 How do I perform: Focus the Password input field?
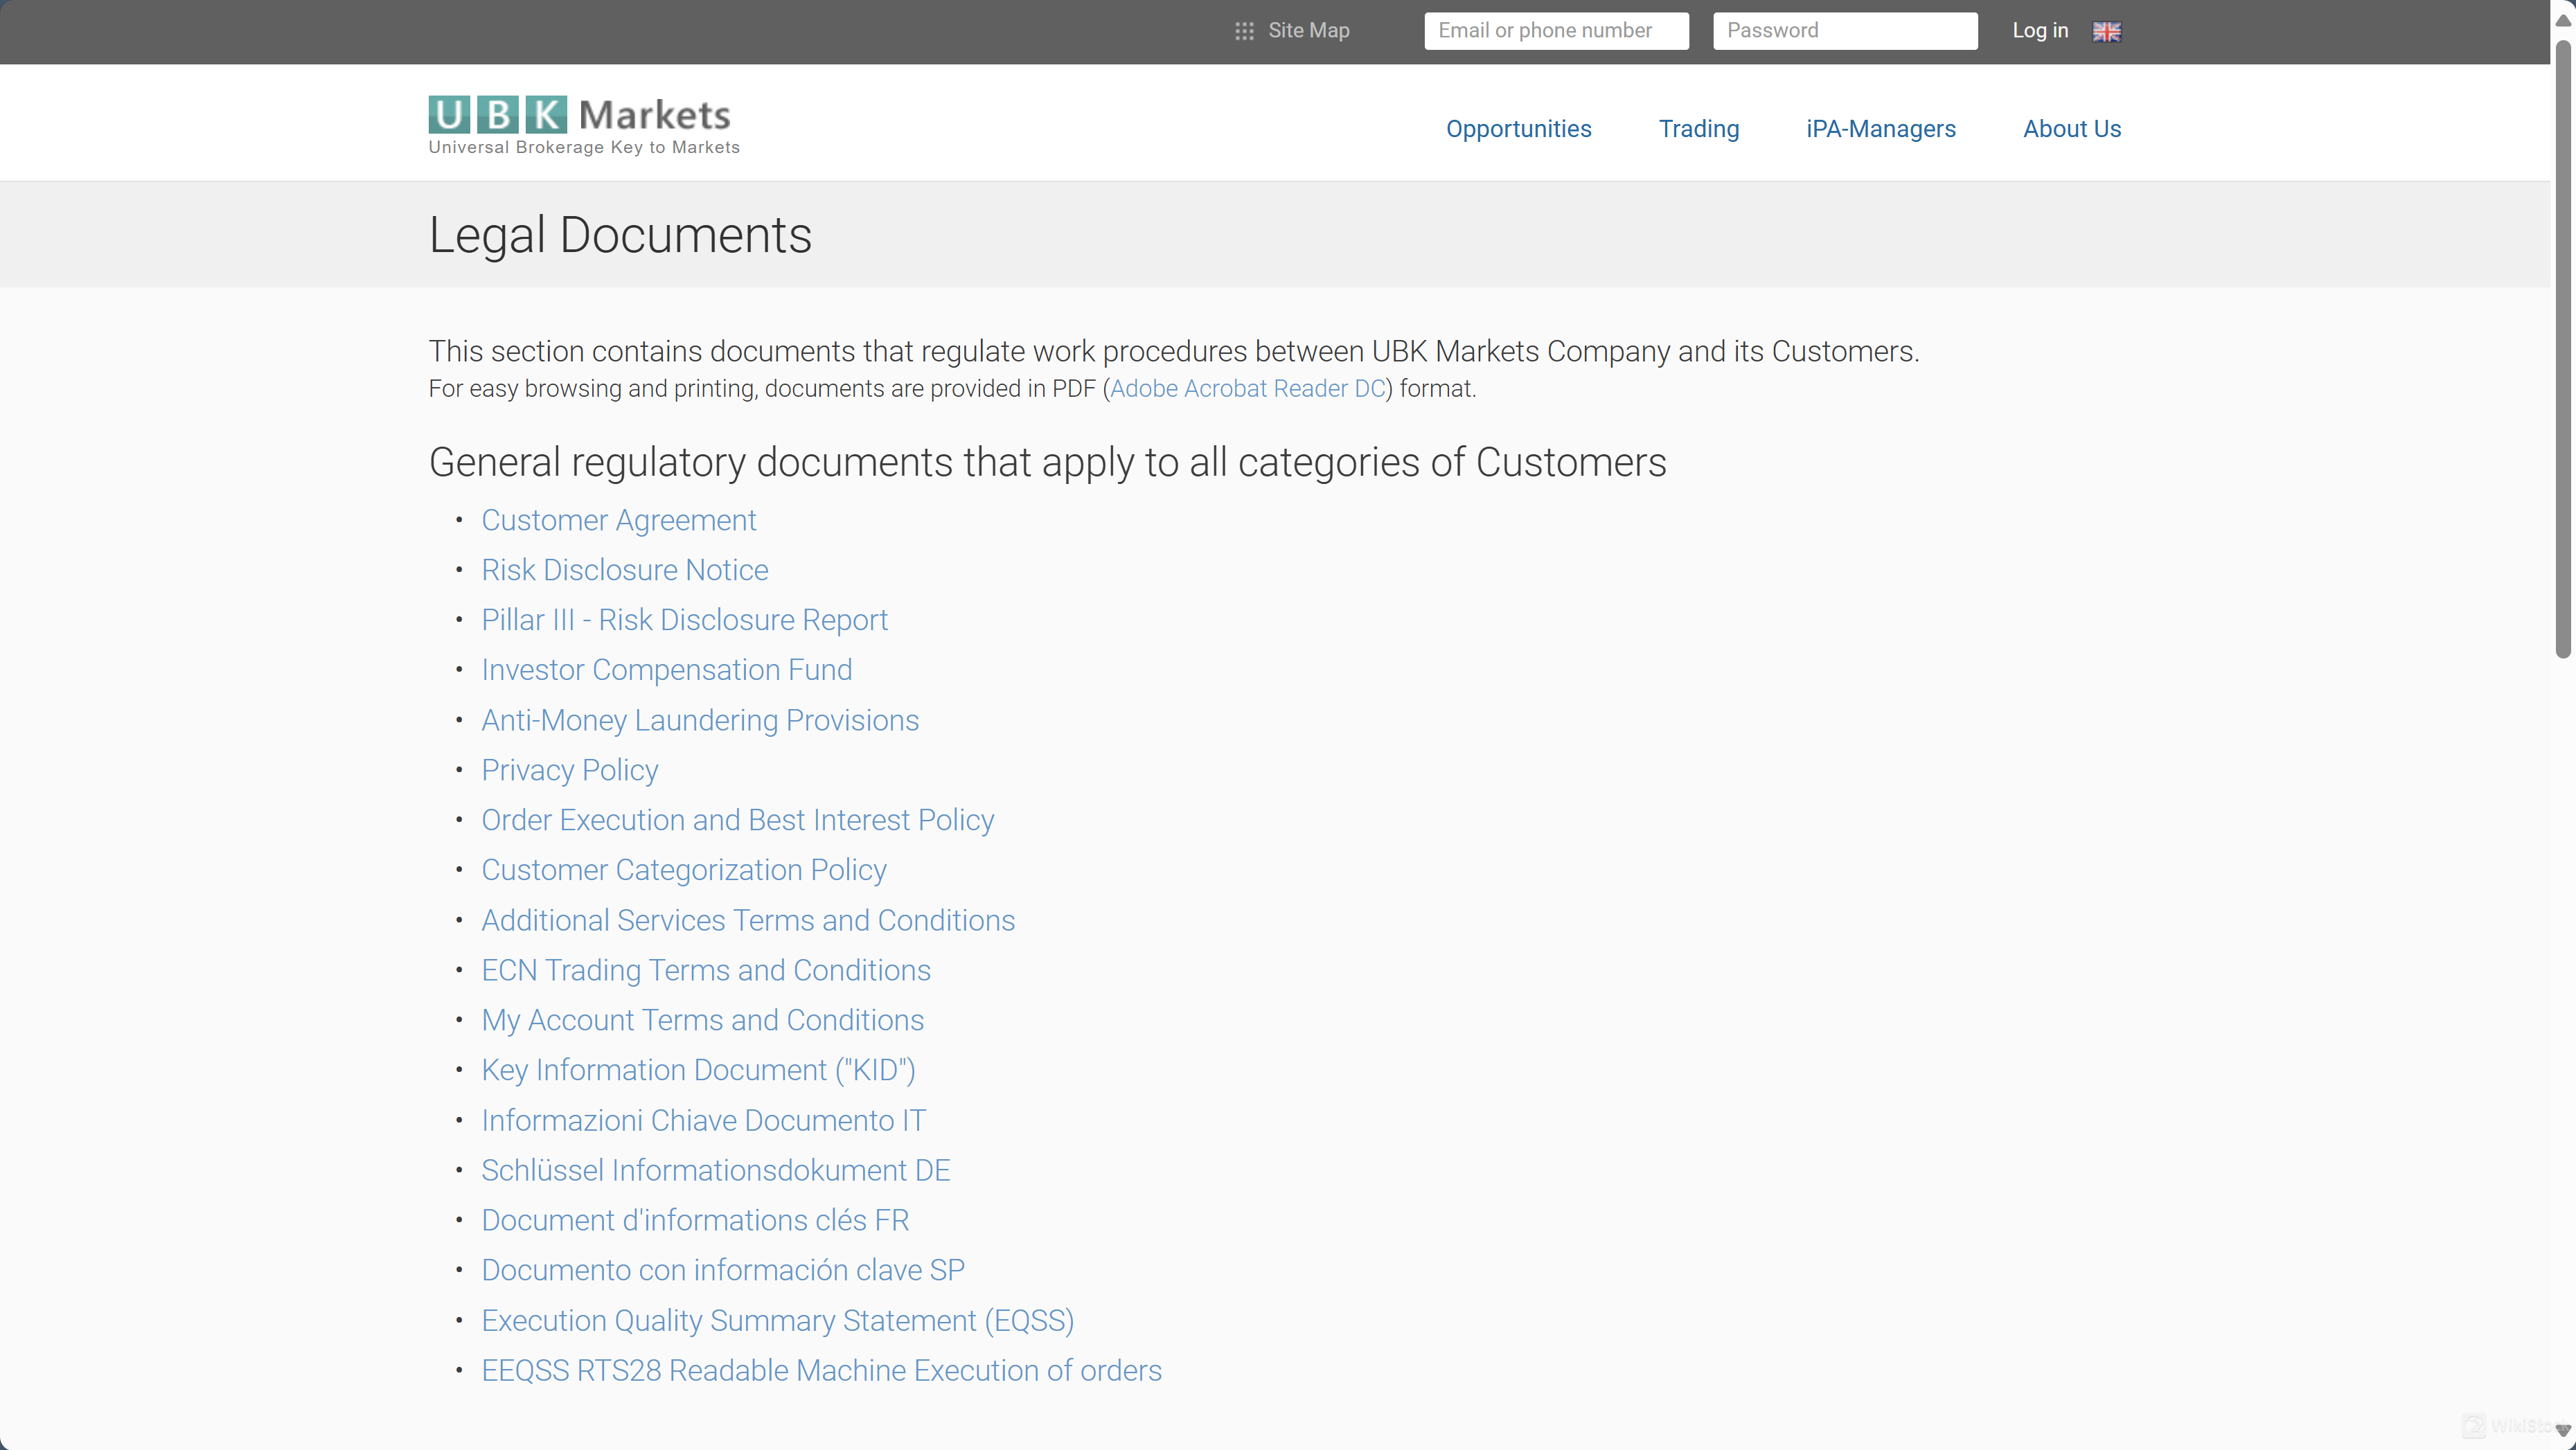[x=1844, y=31]
